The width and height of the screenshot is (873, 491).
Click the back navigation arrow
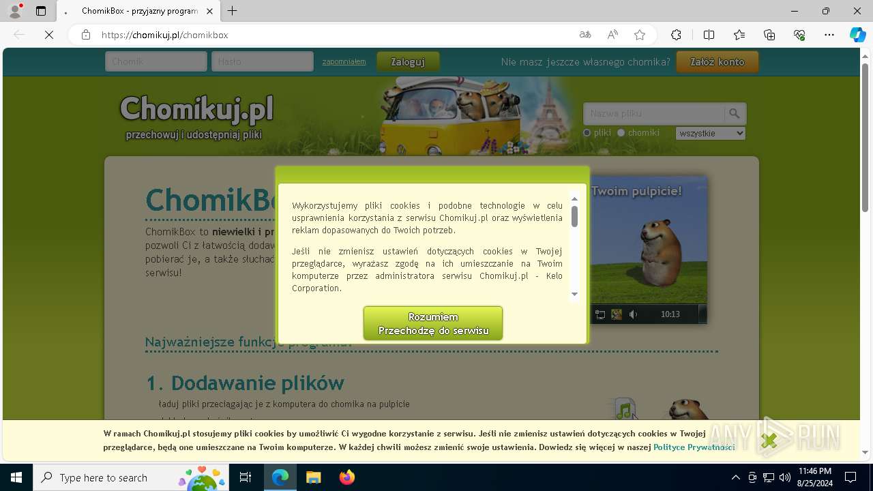coord(19,35)
